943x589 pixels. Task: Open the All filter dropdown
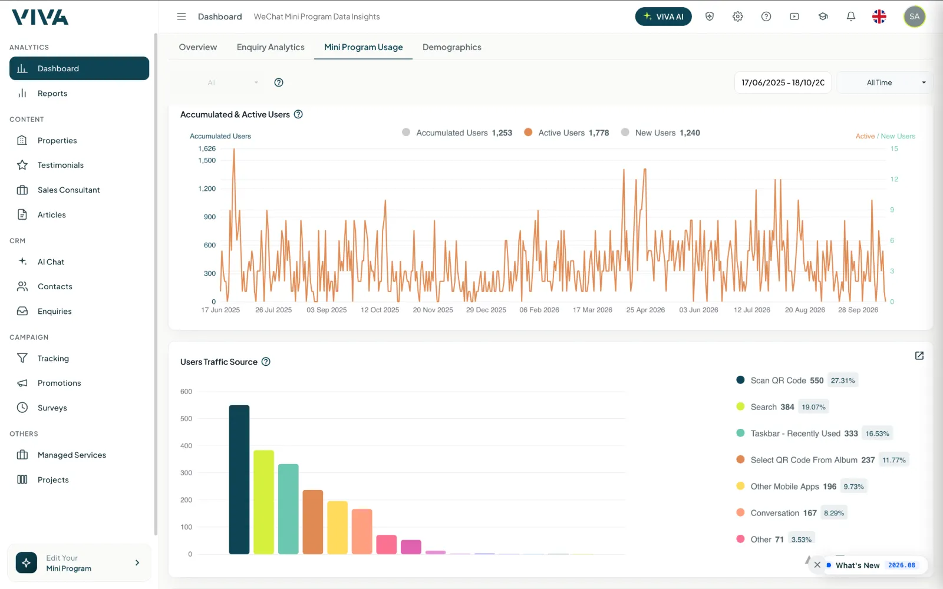pos(233,82)
